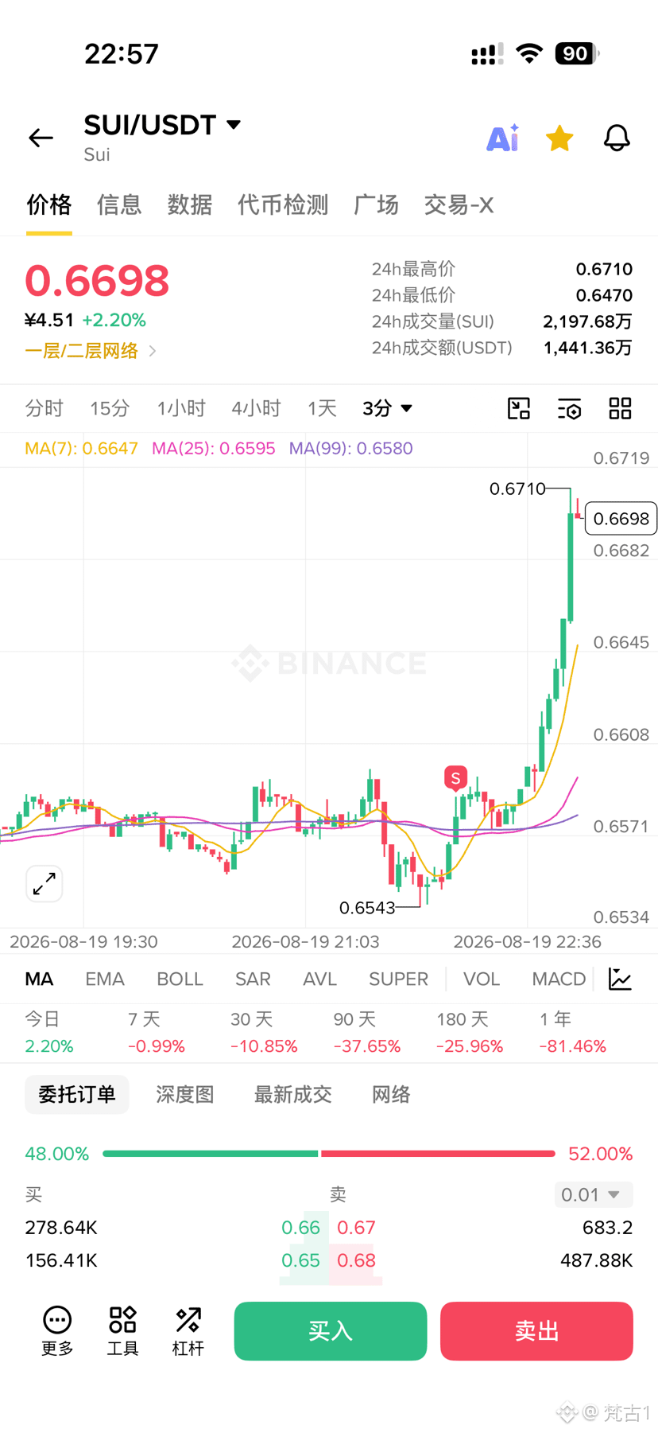
Task: Open the chart drawing tools icon
Action: tap(519, 408)
